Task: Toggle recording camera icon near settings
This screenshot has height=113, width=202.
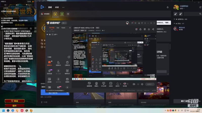Action: 134,84
